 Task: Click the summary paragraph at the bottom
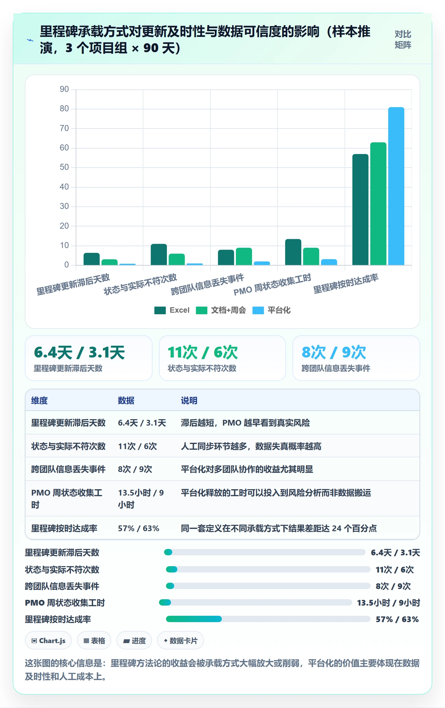click(x=222, y=670)
